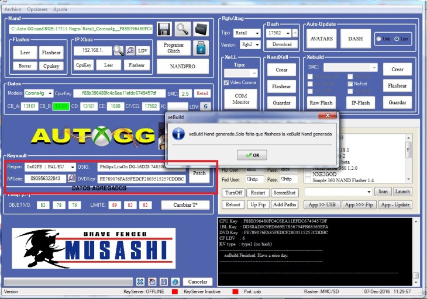427x299 pixels.
Task: Open the Opciones menu
Action: (37, 9)
